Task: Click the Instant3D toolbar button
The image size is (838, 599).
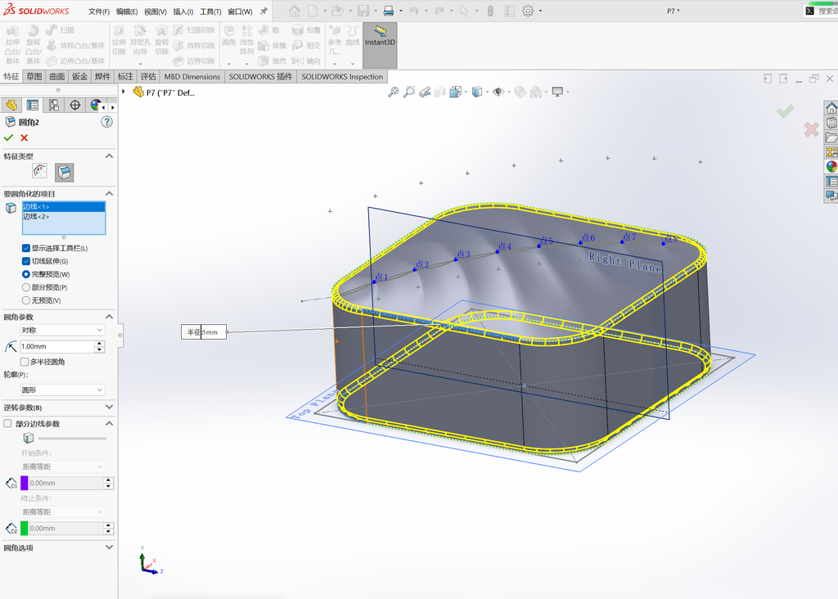Action: [380, 45]
